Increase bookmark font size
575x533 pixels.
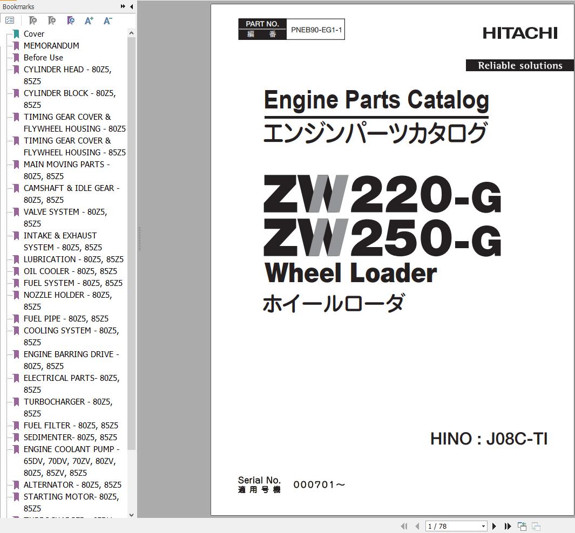[89, 20]
